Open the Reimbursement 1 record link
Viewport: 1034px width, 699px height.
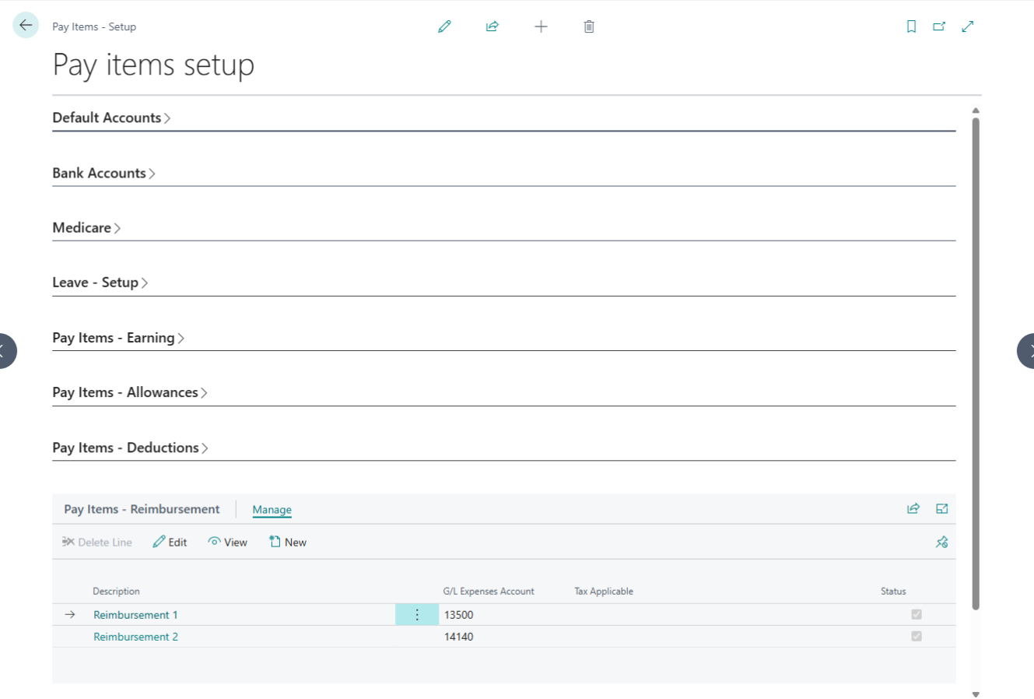click(x=135, y=614)
